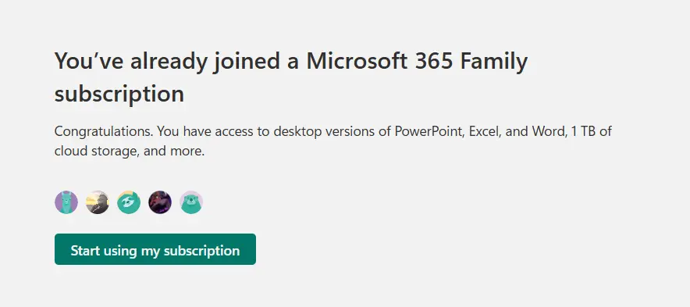The image size is (690, 307).
Task: Click the word 'Congratulations' in the description
Action: coord(103,131)
